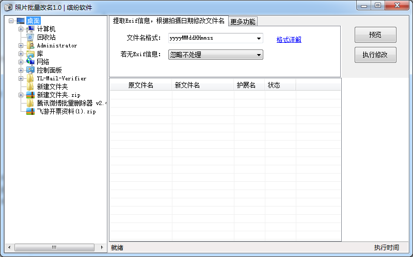Close the 照片批量改名 window
Image resolution: width=413 pixels, height=257 pixels.
(x=397, y=5)
